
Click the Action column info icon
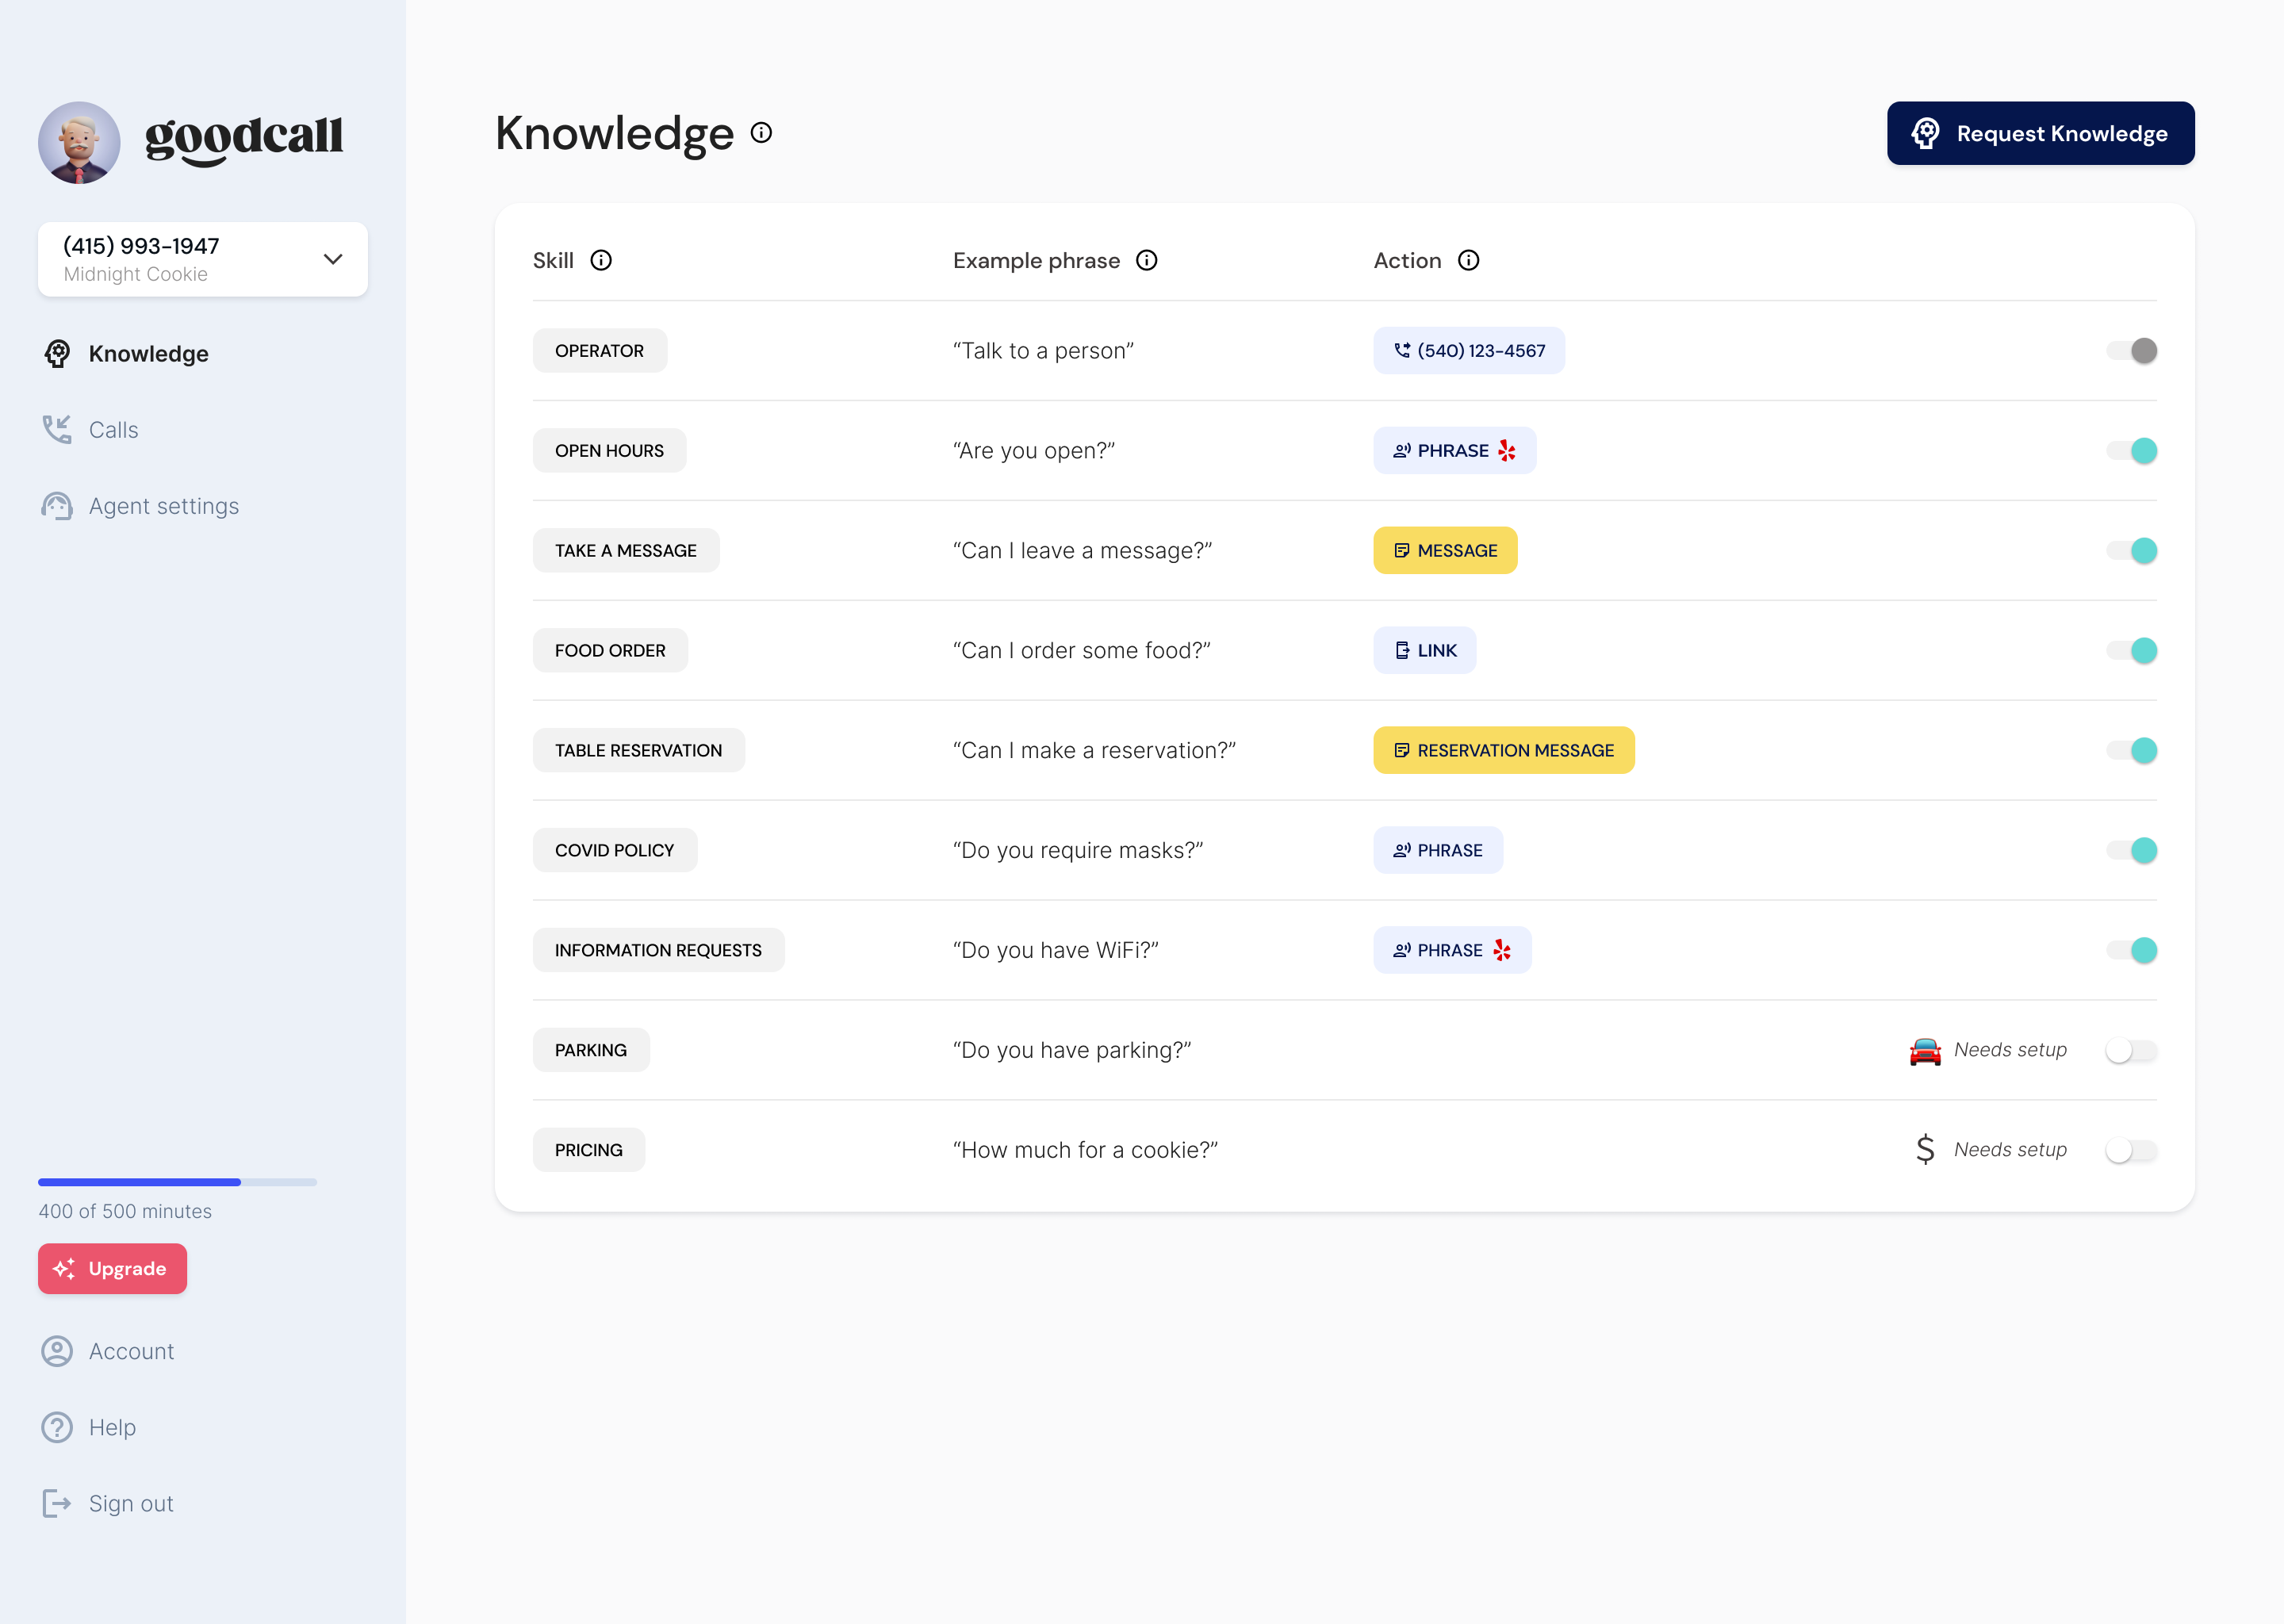pyautogui.click(x=1468, y=260)
